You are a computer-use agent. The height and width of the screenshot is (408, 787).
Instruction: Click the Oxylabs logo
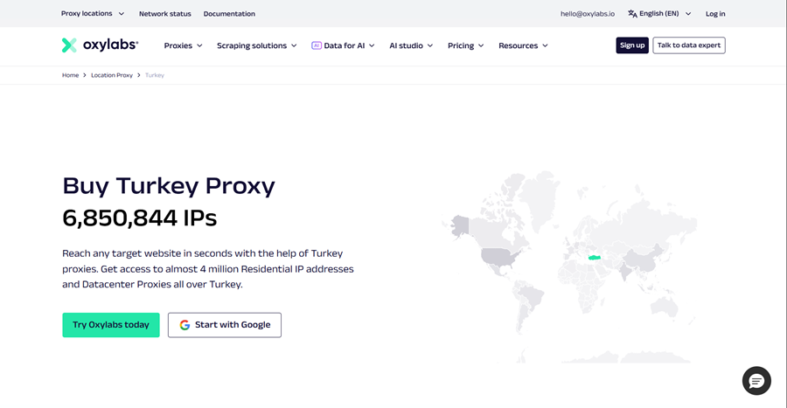click(100, 45)
